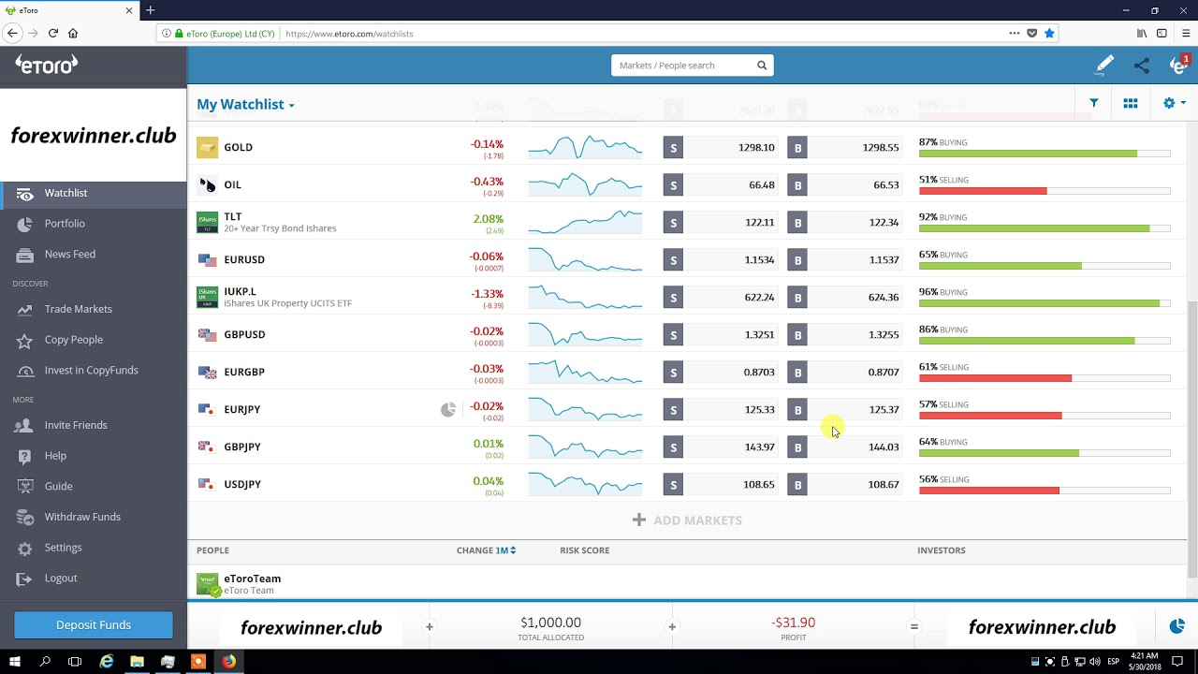The width and height of the screenshot is (1198, 674).
Task: Click the EURGBP flag icon
Action: [x=207, y=372]
